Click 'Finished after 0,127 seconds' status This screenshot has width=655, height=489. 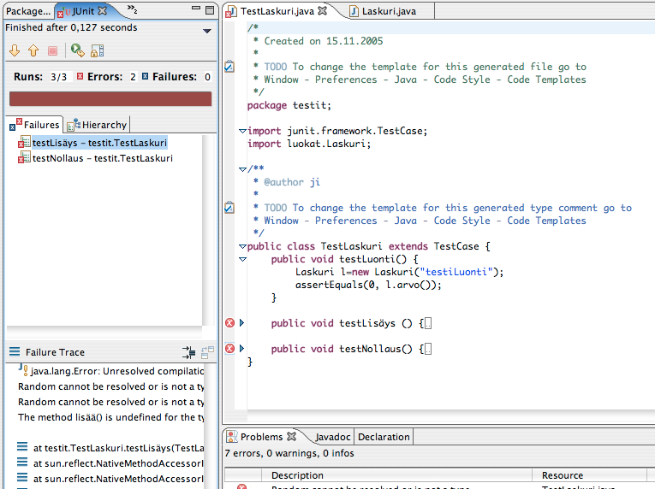pos(71,27)
